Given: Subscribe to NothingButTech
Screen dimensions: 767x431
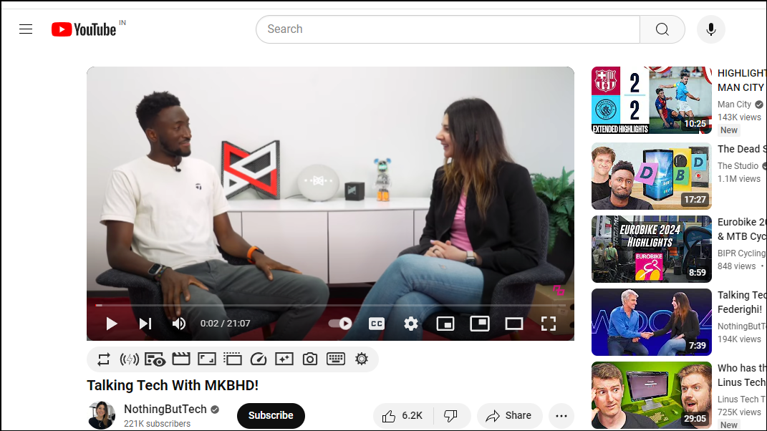Looking at the screenshot, I should point(271,415).
